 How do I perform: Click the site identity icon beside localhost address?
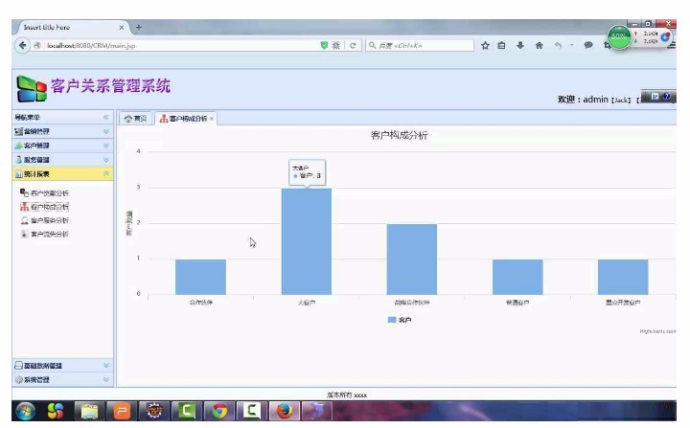(37, 45)
